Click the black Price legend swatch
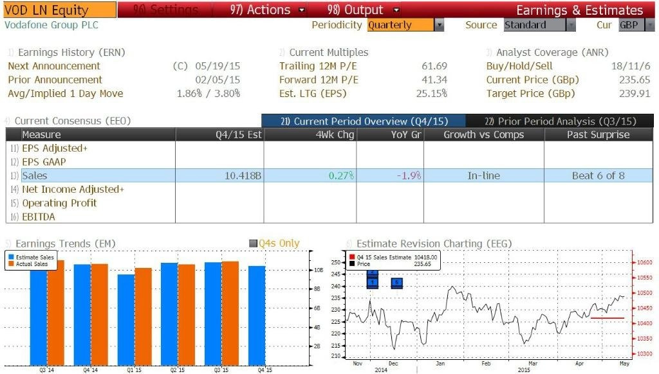Viewport: 659px width, 374px height. pyautogui.click(x=352, y=263)
